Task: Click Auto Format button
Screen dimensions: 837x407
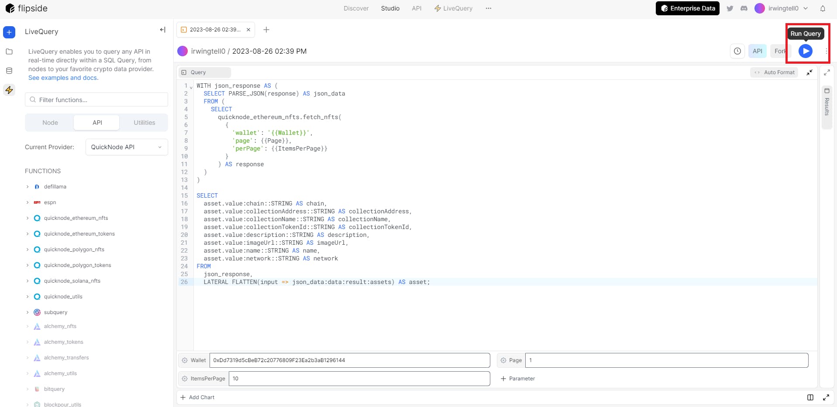Action: (774, 72)
